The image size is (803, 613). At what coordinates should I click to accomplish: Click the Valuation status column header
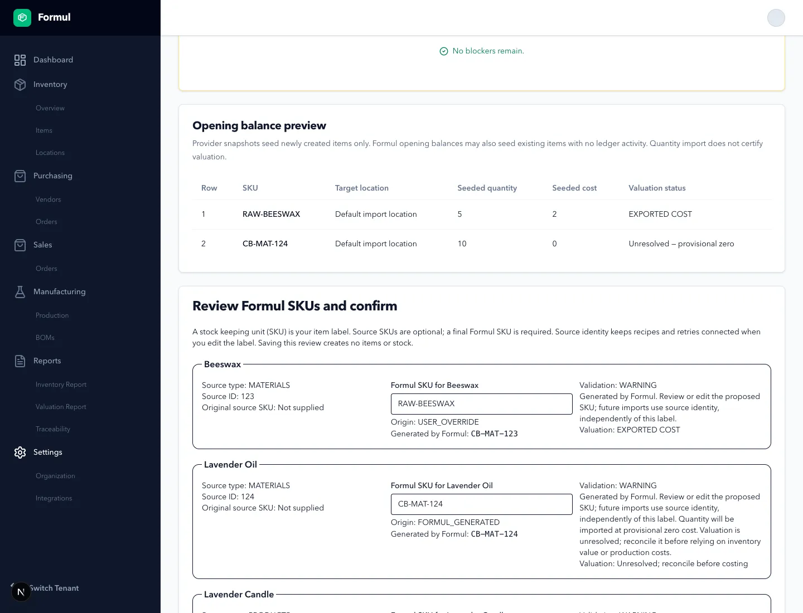[x=657, y=188]
